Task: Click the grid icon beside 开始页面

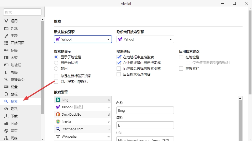Action: pos(6,43)
